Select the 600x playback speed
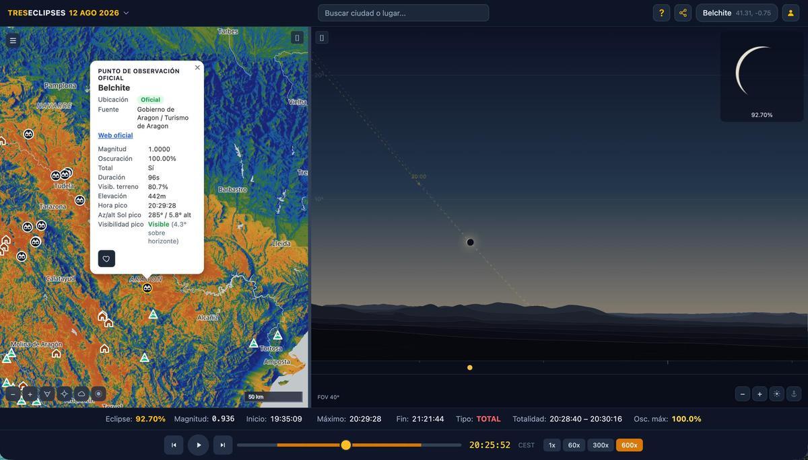This screenshot has height=460, width=808. (630, 445)
